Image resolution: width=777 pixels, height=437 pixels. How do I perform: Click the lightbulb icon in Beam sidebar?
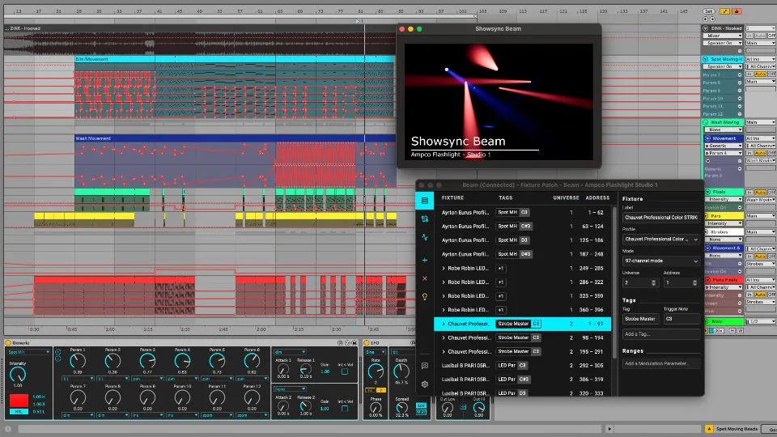pos(424,297)
